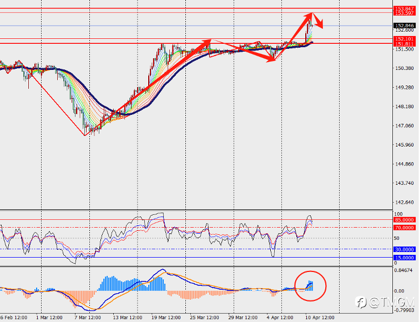The height and width of the screenshot is (322, 419).
Task: Click the MACD scale value 0.84674
Action: tap(403, 270)
